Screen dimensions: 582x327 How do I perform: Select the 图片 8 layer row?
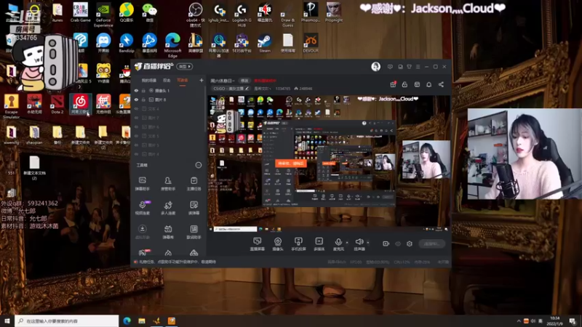point(169,100)
